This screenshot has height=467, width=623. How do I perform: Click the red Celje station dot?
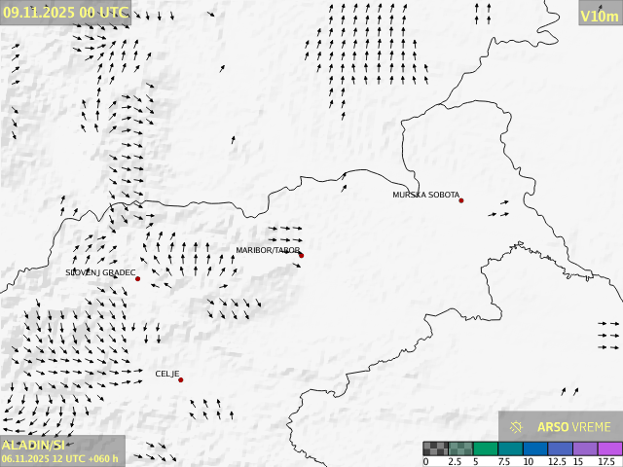[180, 379]
